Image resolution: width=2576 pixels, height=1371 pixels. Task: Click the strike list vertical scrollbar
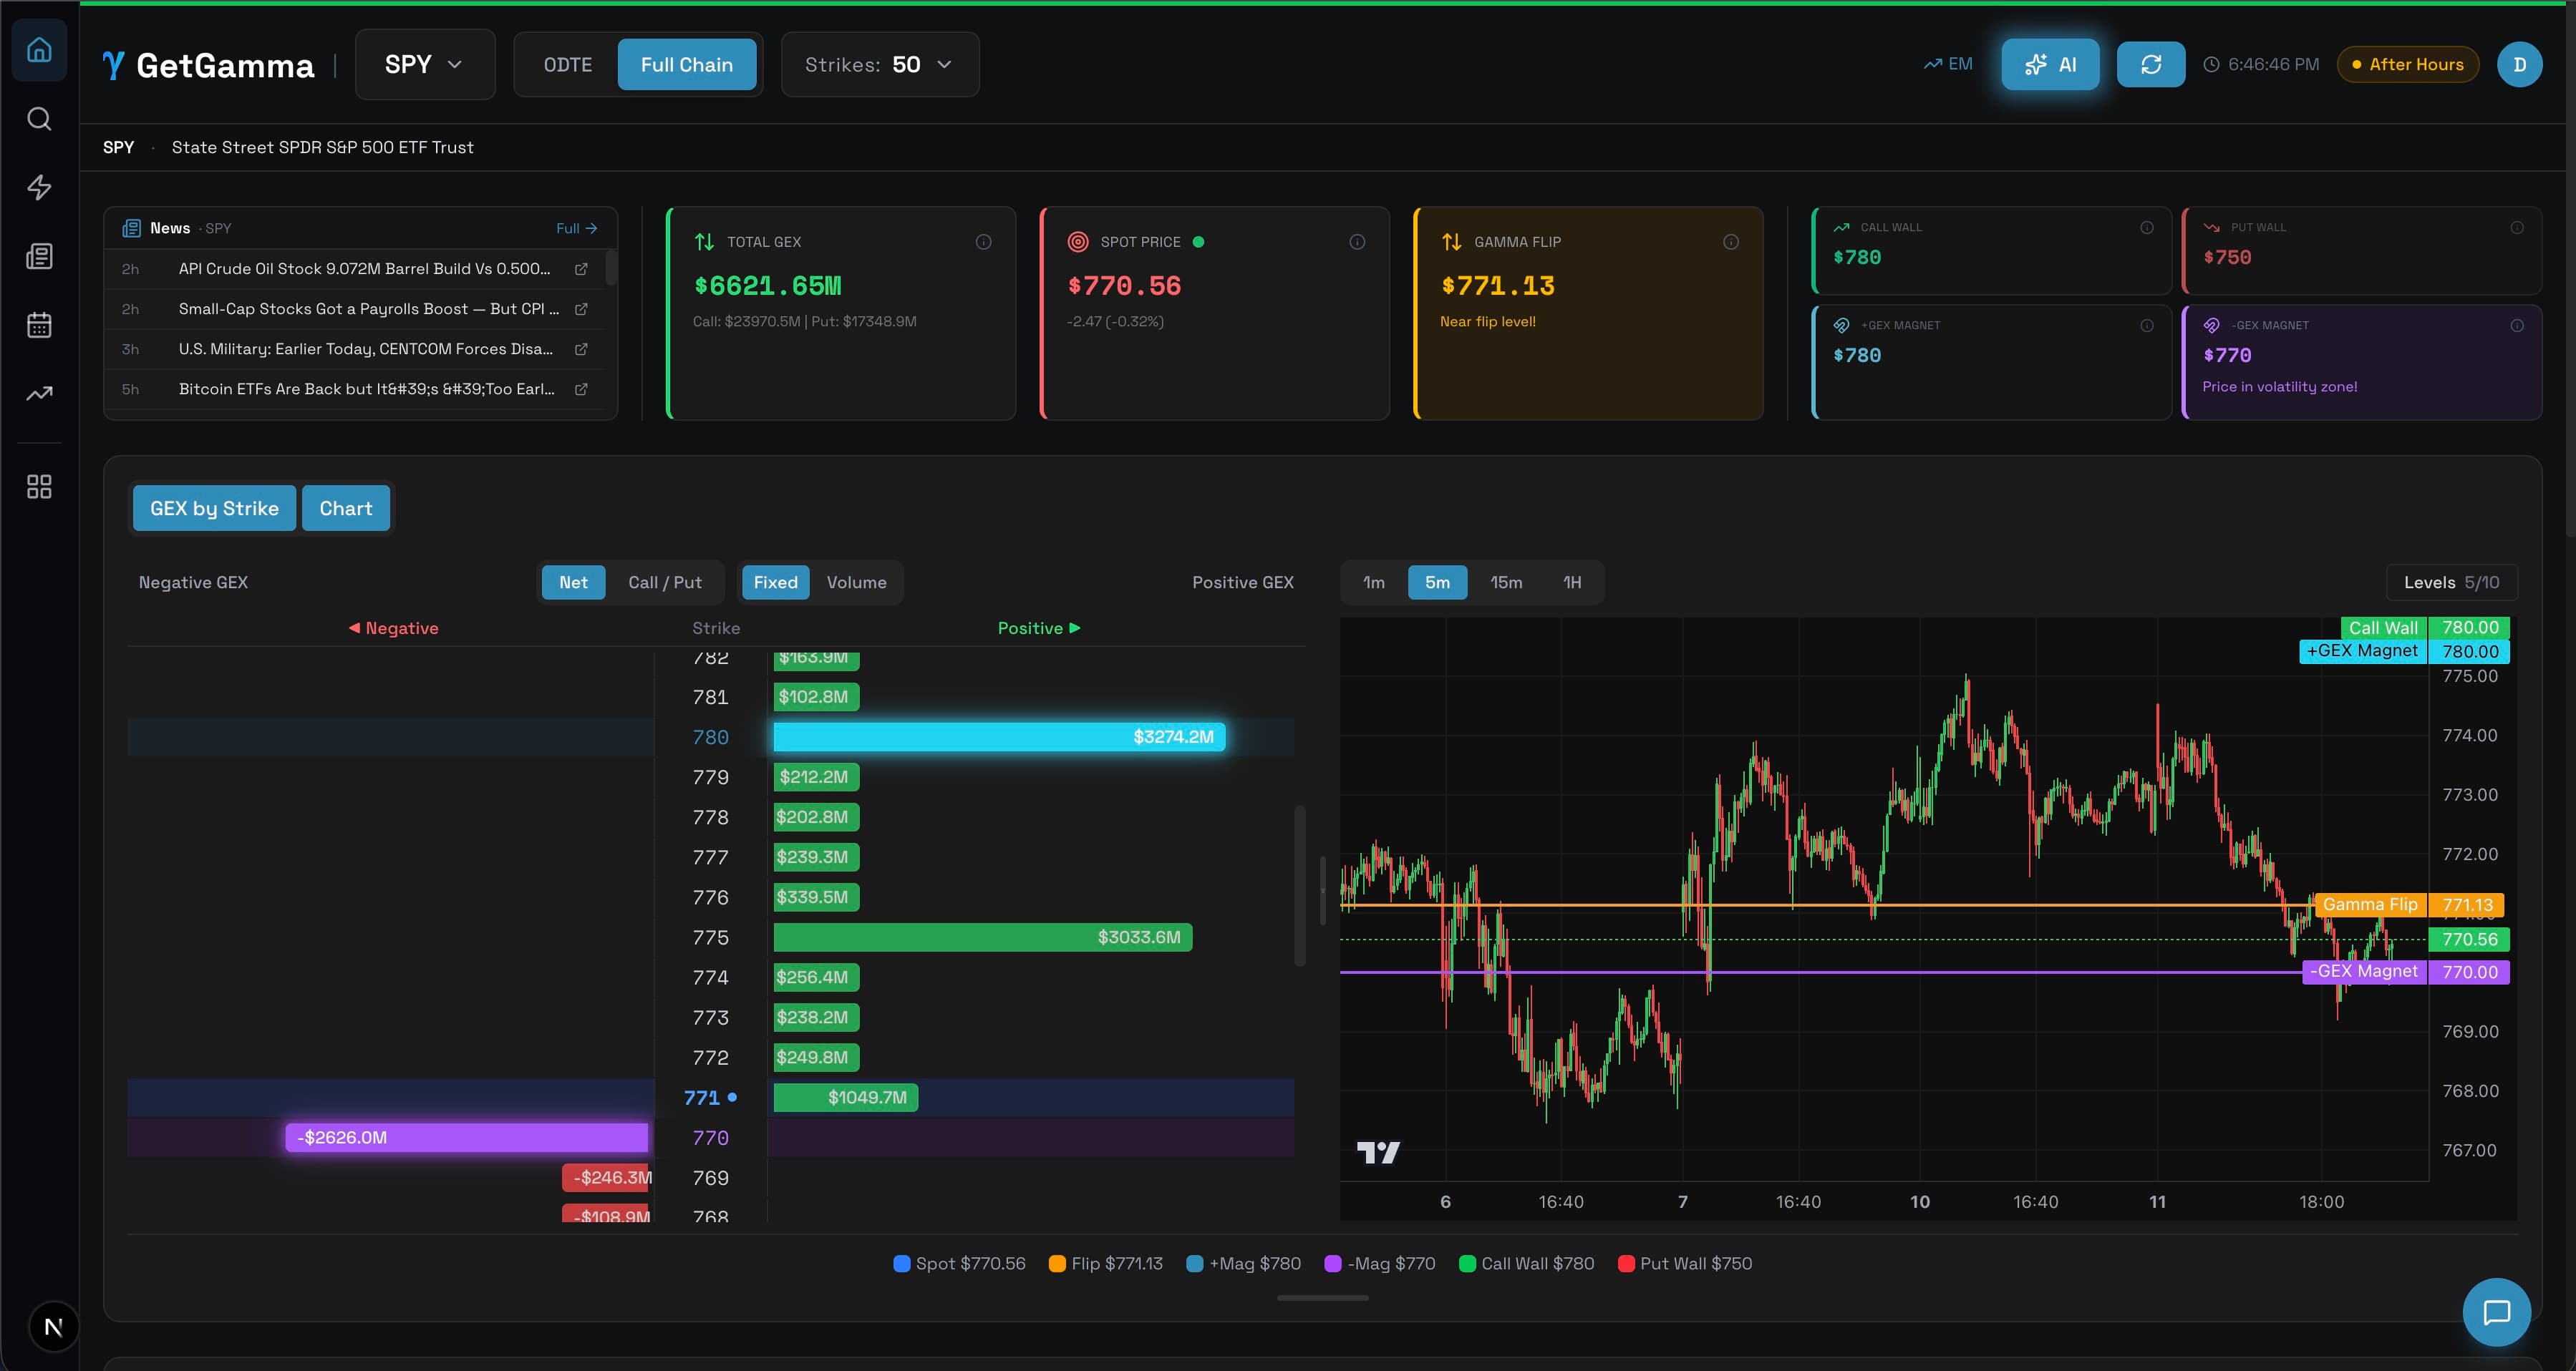click(1300, 885)
